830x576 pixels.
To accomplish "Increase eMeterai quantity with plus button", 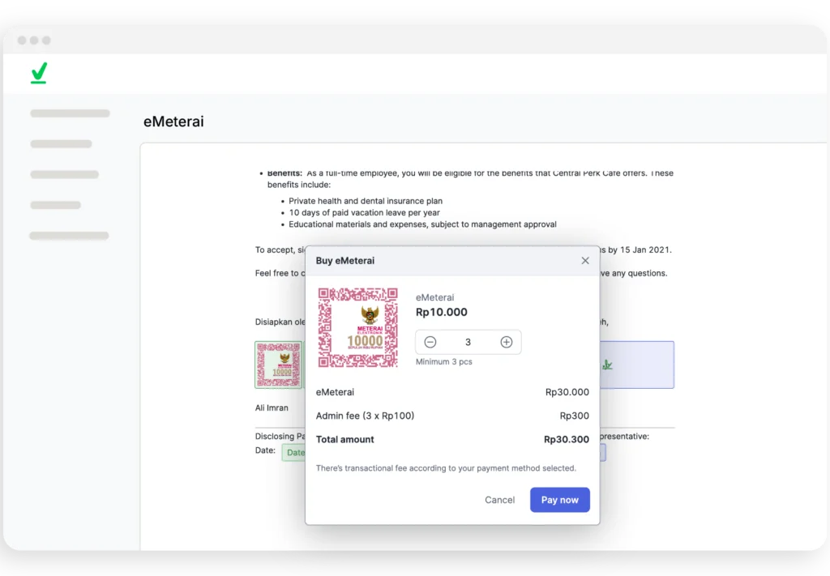I will tap(507, 343).
